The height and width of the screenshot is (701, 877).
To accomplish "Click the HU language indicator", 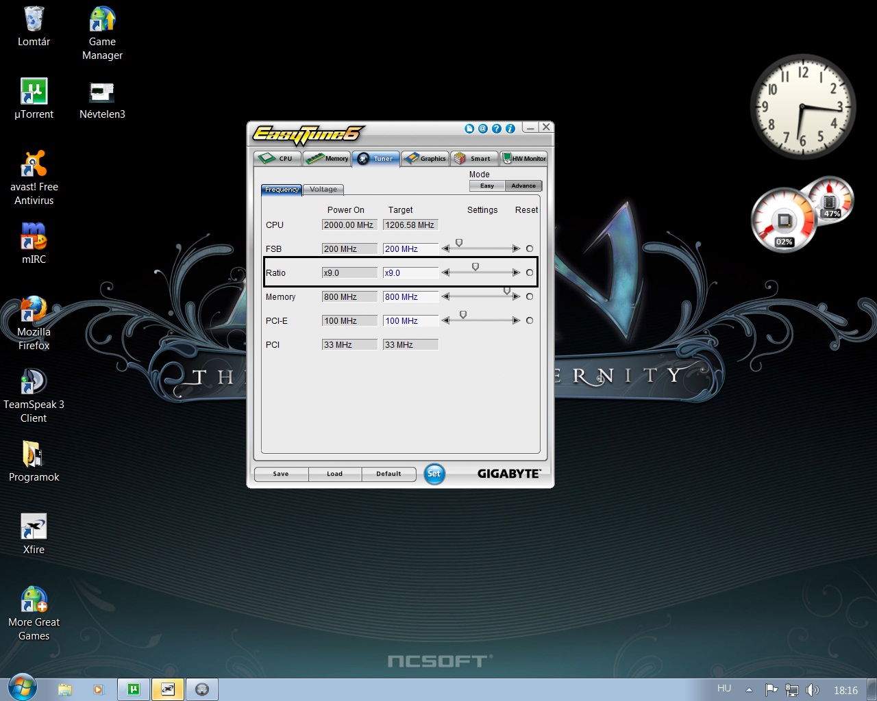I will (724, 689).
